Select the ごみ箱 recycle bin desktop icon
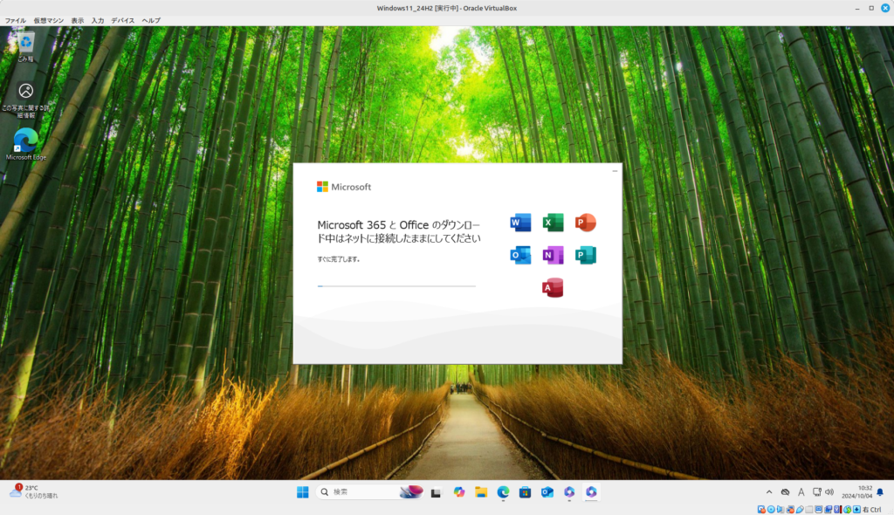Screen dimensions: 894x515 coord(26,45)
